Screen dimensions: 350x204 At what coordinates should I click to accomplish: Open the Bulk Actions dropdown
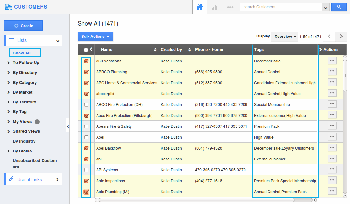[x=95, y=37]
